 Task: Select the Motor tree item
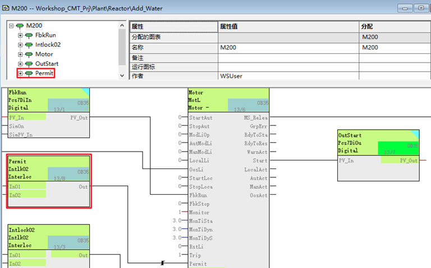coord(44,54)
